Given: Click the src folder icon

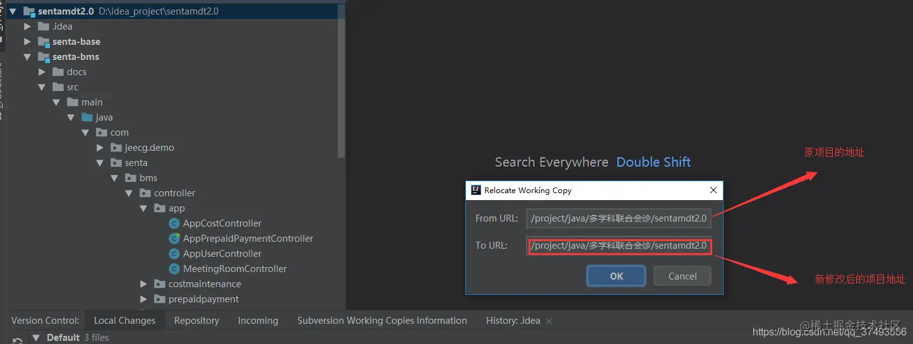Looking at the screenshot, I should [58, 87].
